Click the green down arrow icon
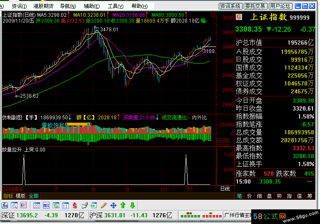Image resolution: width=320 pixels, height=224 pixels. click(x=132, y=205)
